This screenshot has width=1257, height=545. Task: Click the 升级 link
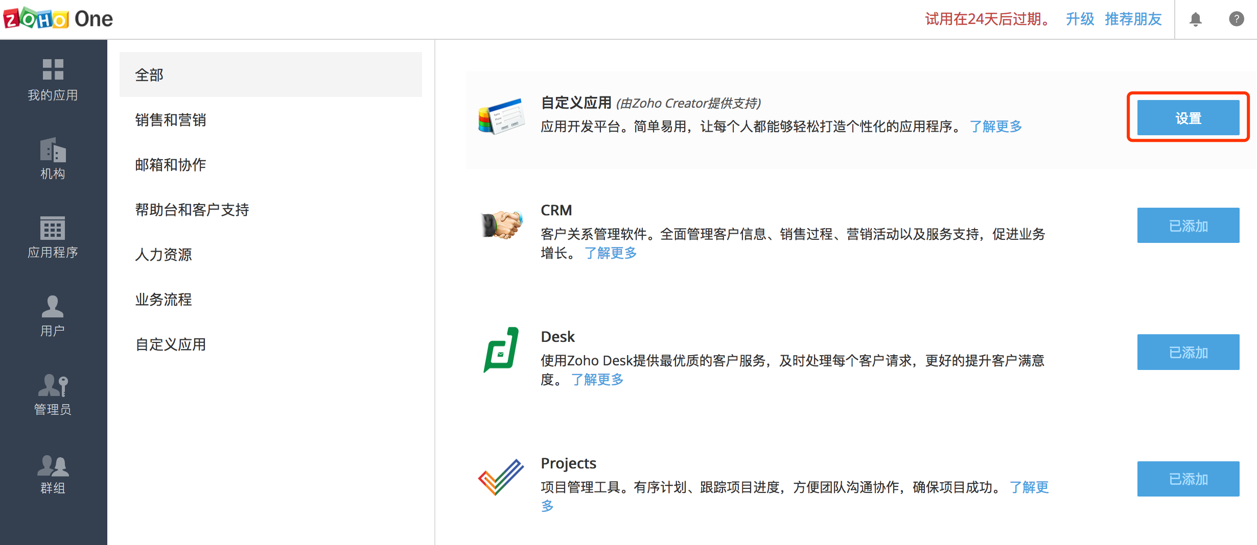tap(1080, 19)
